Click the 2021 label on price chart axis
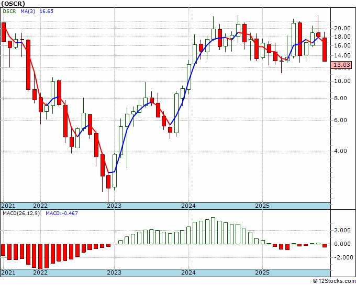356x285 pixels. pyautogui.click(x=8, y=206)
